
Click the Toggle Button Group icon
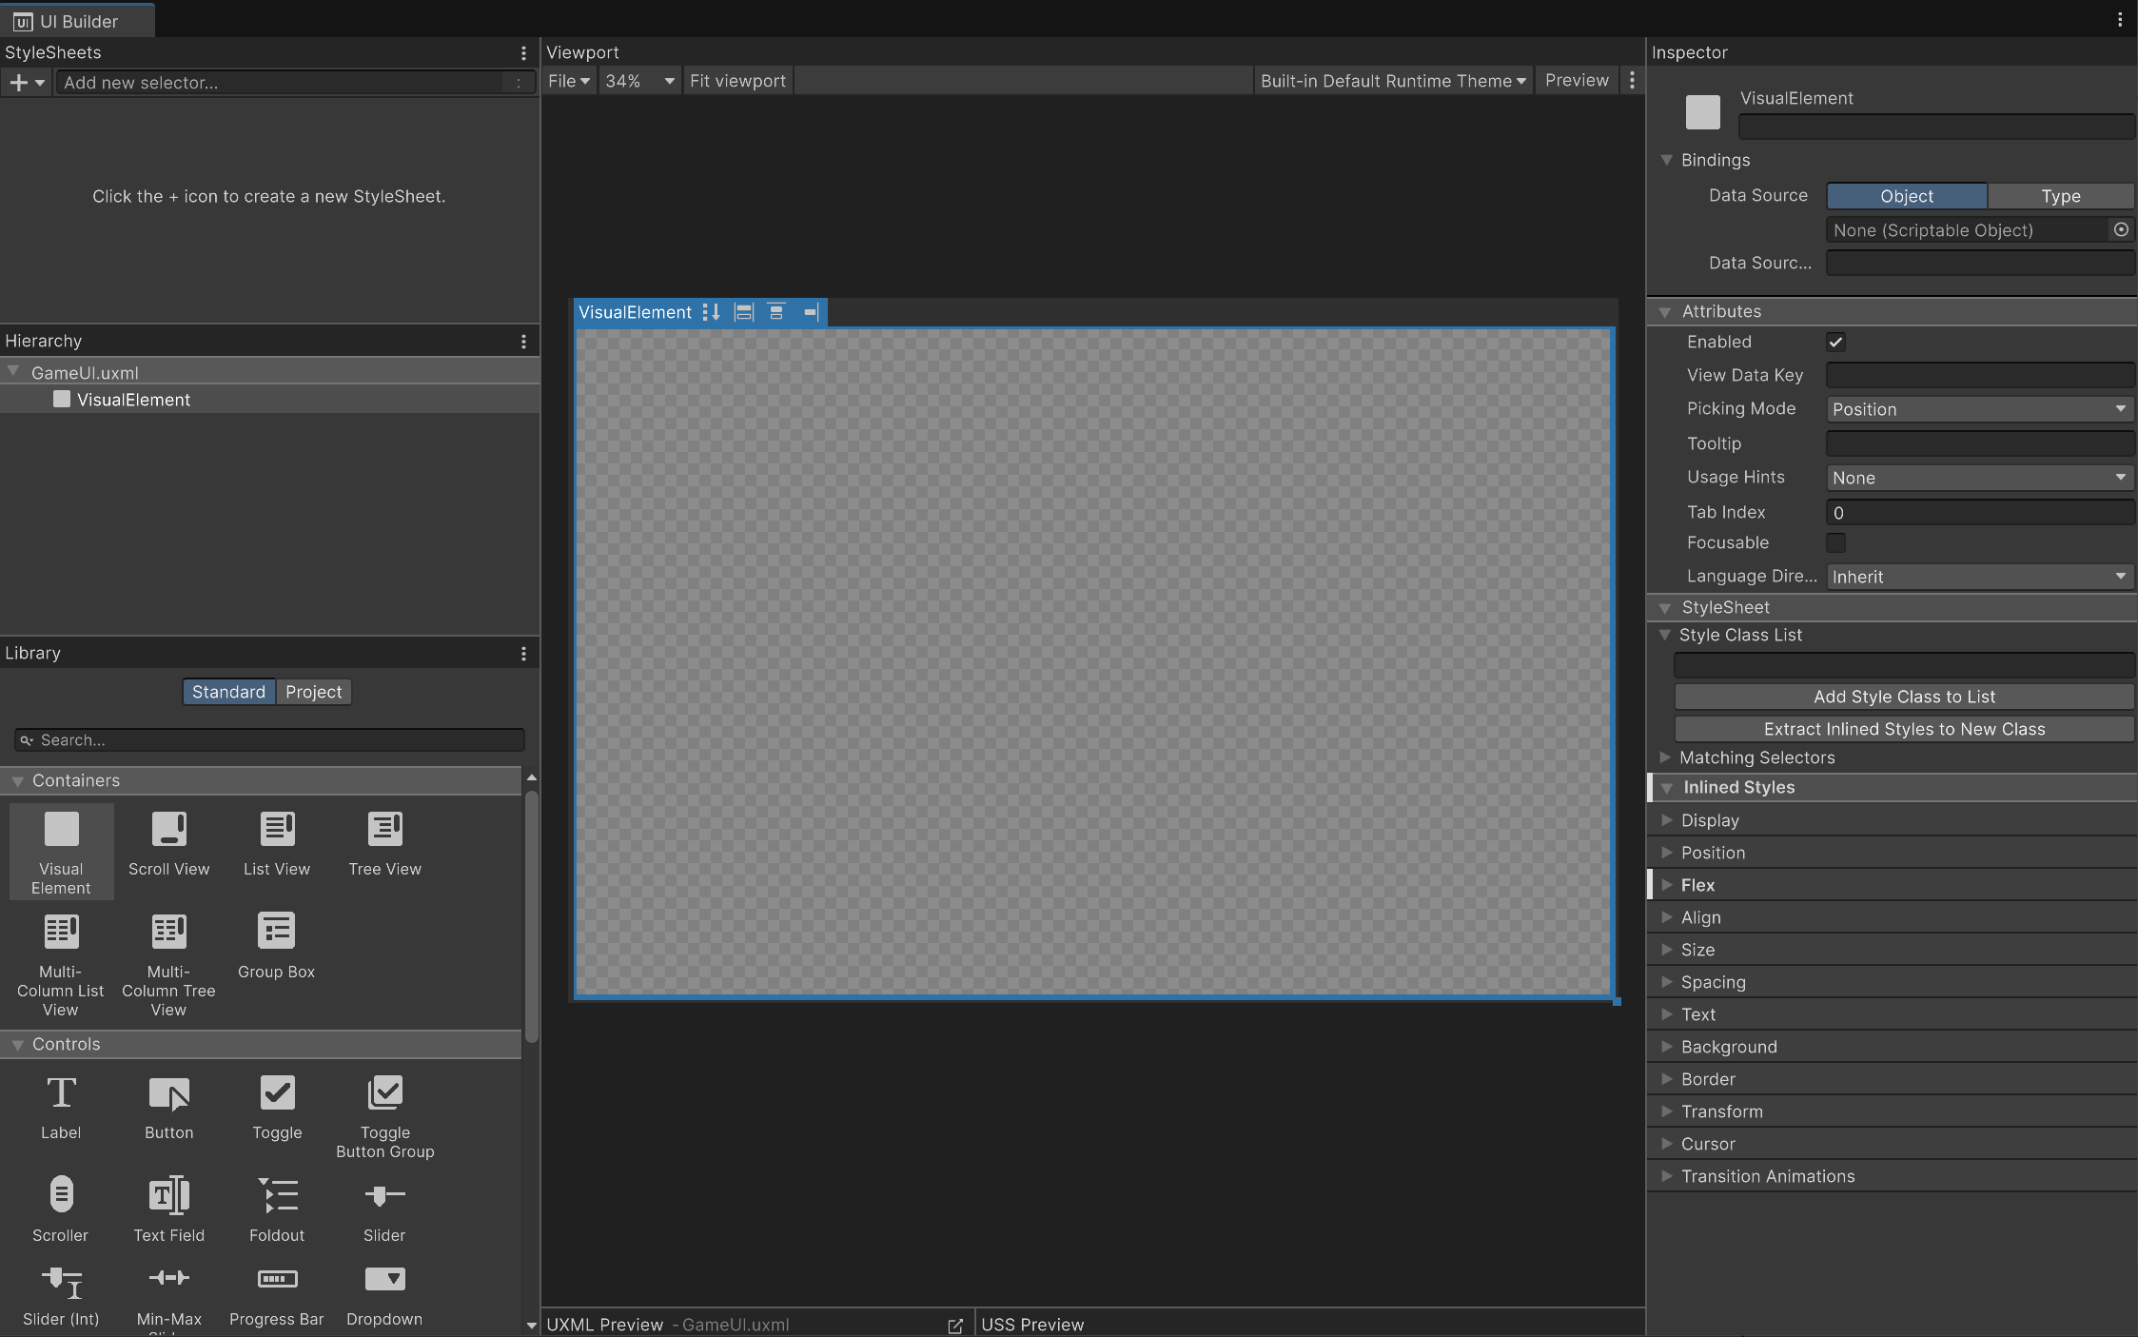point(384,1093)
